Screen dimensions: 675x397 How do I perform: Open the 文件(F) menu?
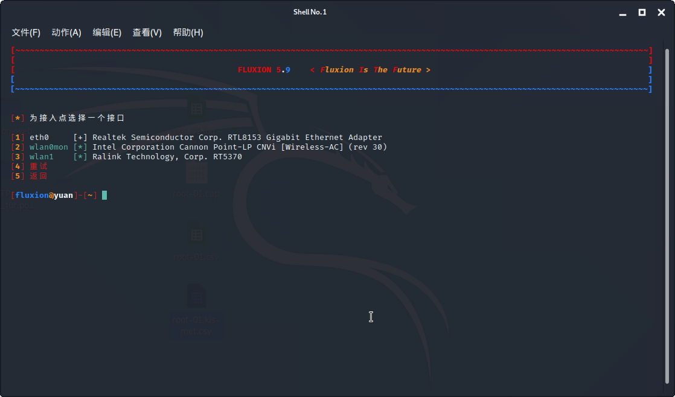pyautogui.click(x=26, y=33)
